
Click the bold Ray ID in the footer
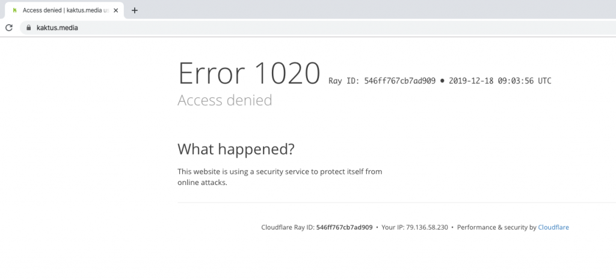point(344,227)
